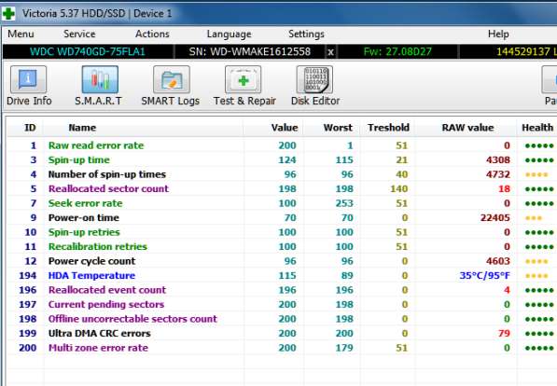
Task: Open the Drive Info panel icon
Action: coord(28,80)
